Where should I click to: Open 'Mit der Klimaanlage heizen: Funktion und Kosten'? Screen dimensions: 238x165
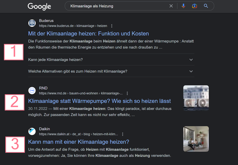point(89,34)
